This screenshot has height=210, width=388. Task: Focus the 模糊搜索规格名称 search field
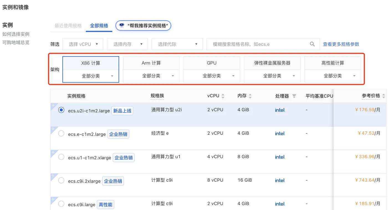[263, 44]
